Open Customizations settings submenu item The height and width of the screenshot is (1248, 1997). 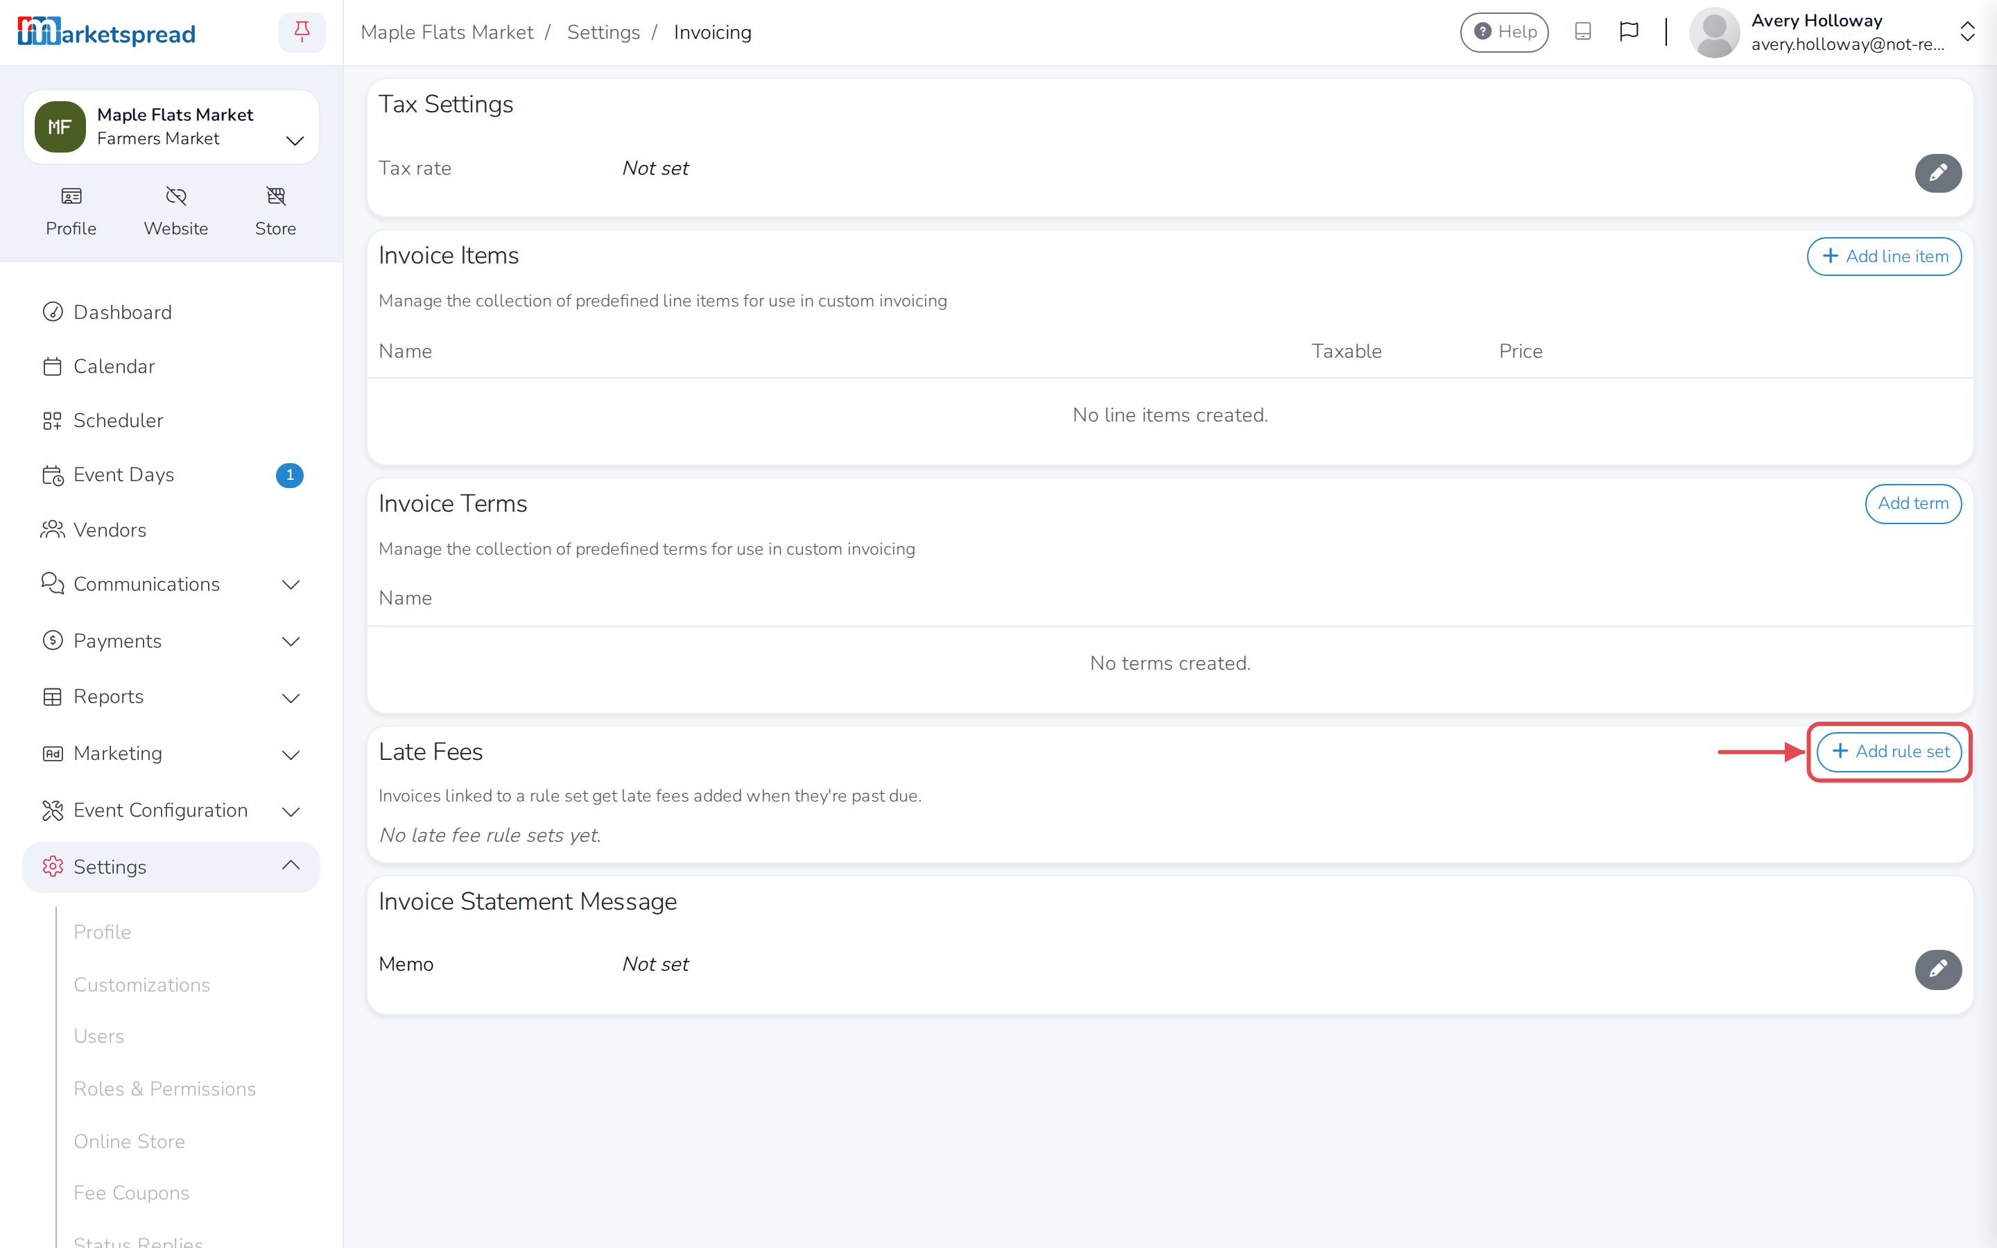[x=142, y=985]
